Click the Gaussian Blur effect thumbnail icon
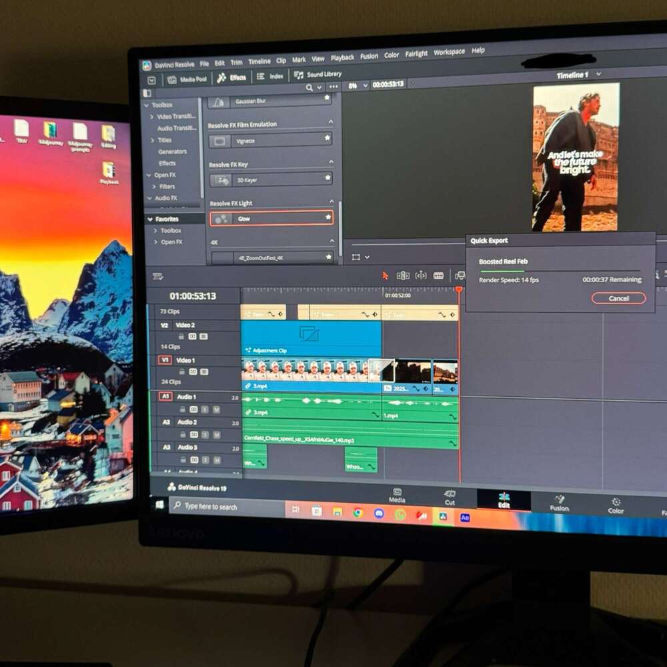Image resolution: width=667 pixels, height=667 pixels. (x=218, y=103)
